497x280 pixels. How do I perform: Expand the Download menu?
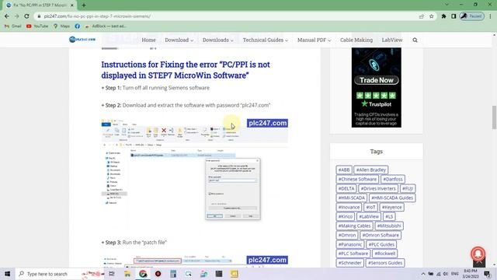179,40
